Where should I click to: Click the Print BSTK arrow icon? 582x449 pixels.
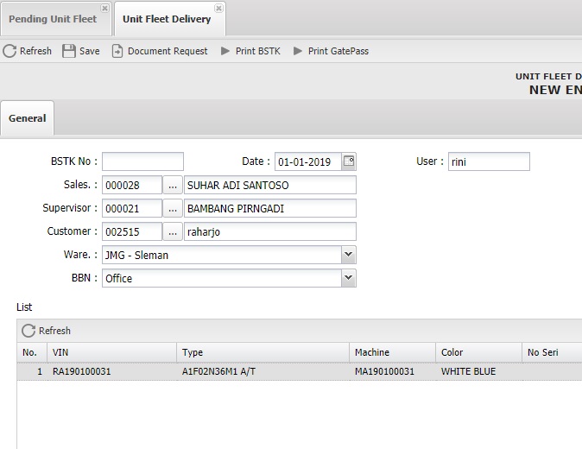(225, 51)
